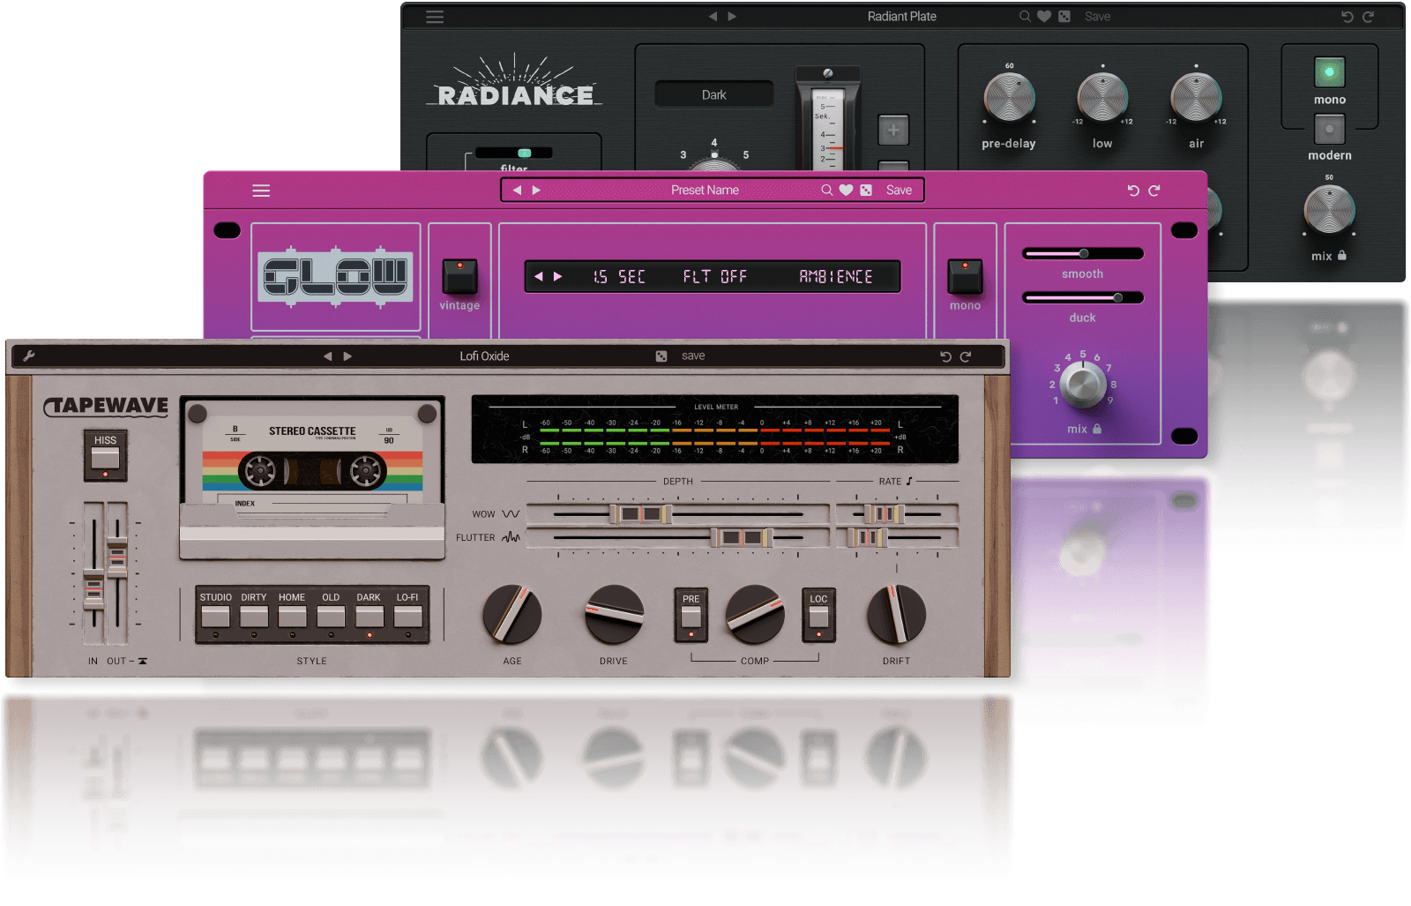
Task: Toggle Glow vintage switch
Action: (459, 277)
